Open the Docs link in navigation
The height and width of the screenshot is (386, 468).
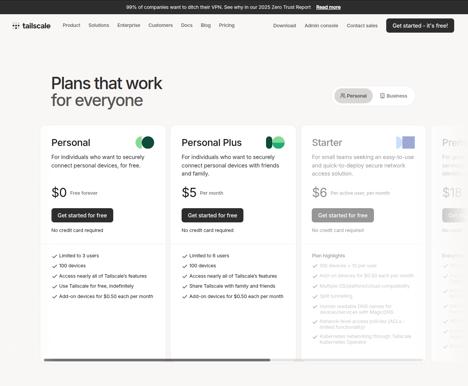pos(187,25)
